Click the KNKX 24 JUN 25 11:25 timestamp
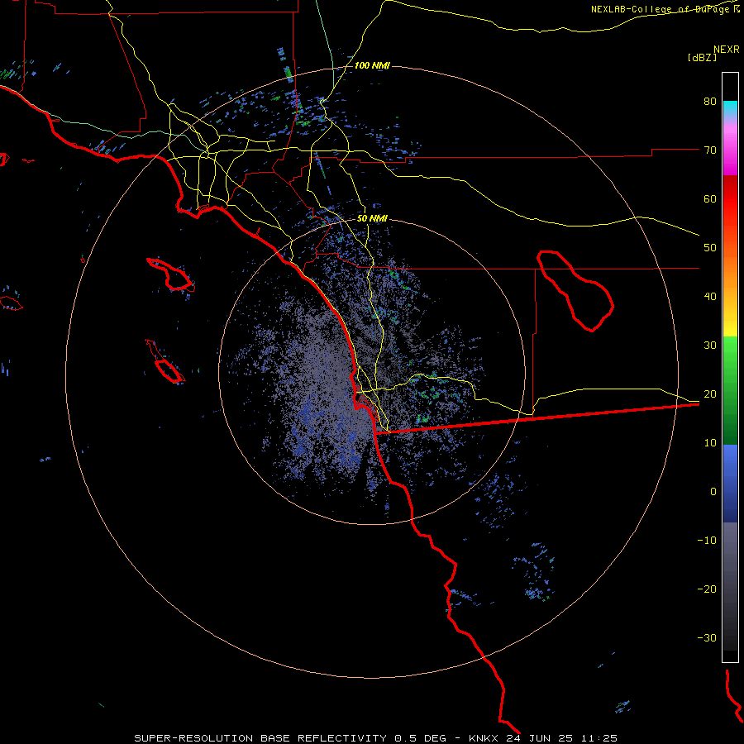 coord(543,738)
